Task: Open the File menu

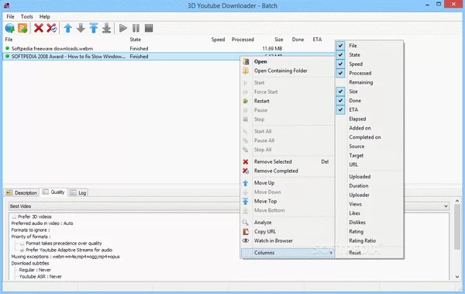Action: coord(10,16)
